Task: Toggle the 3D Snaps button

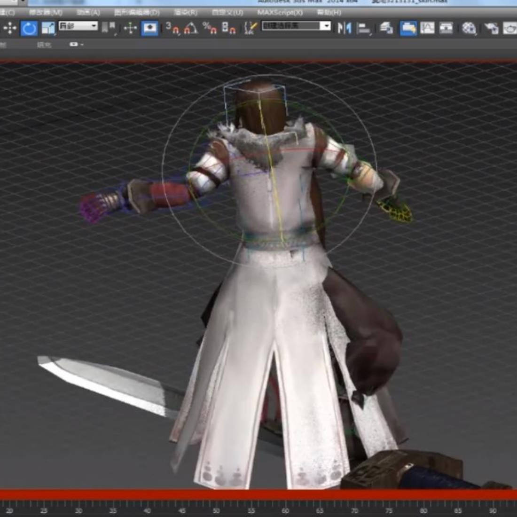Action: 172,28
